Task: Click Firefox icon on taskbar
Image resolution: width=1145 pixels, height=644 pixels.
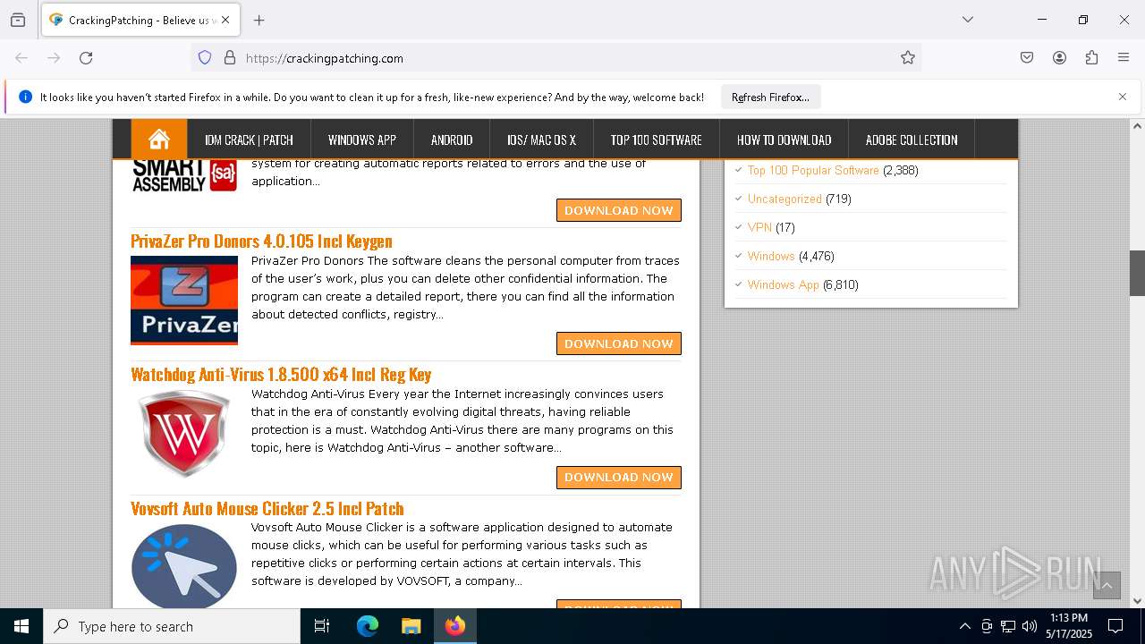Action: [455, 626]
